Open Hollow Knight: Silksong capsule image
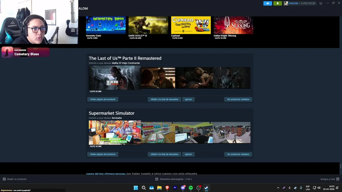This screenshot has width=342, height=192. (x=233, y=25)
